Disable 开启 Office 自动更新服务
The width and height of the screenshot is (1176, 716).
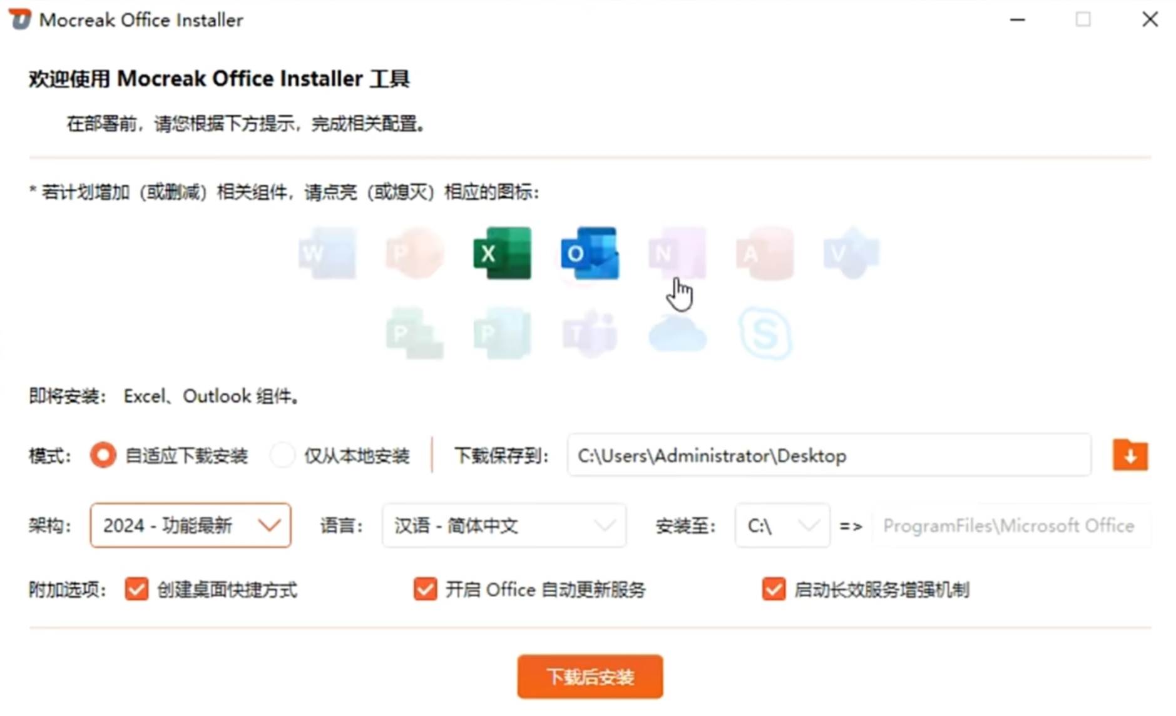pyautogui.click(x=425, y=589)
